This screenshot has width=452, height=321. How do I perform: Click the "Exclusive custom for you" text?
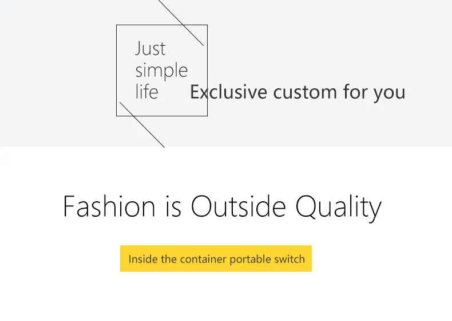pyautogui.click(x=298, y=92)
